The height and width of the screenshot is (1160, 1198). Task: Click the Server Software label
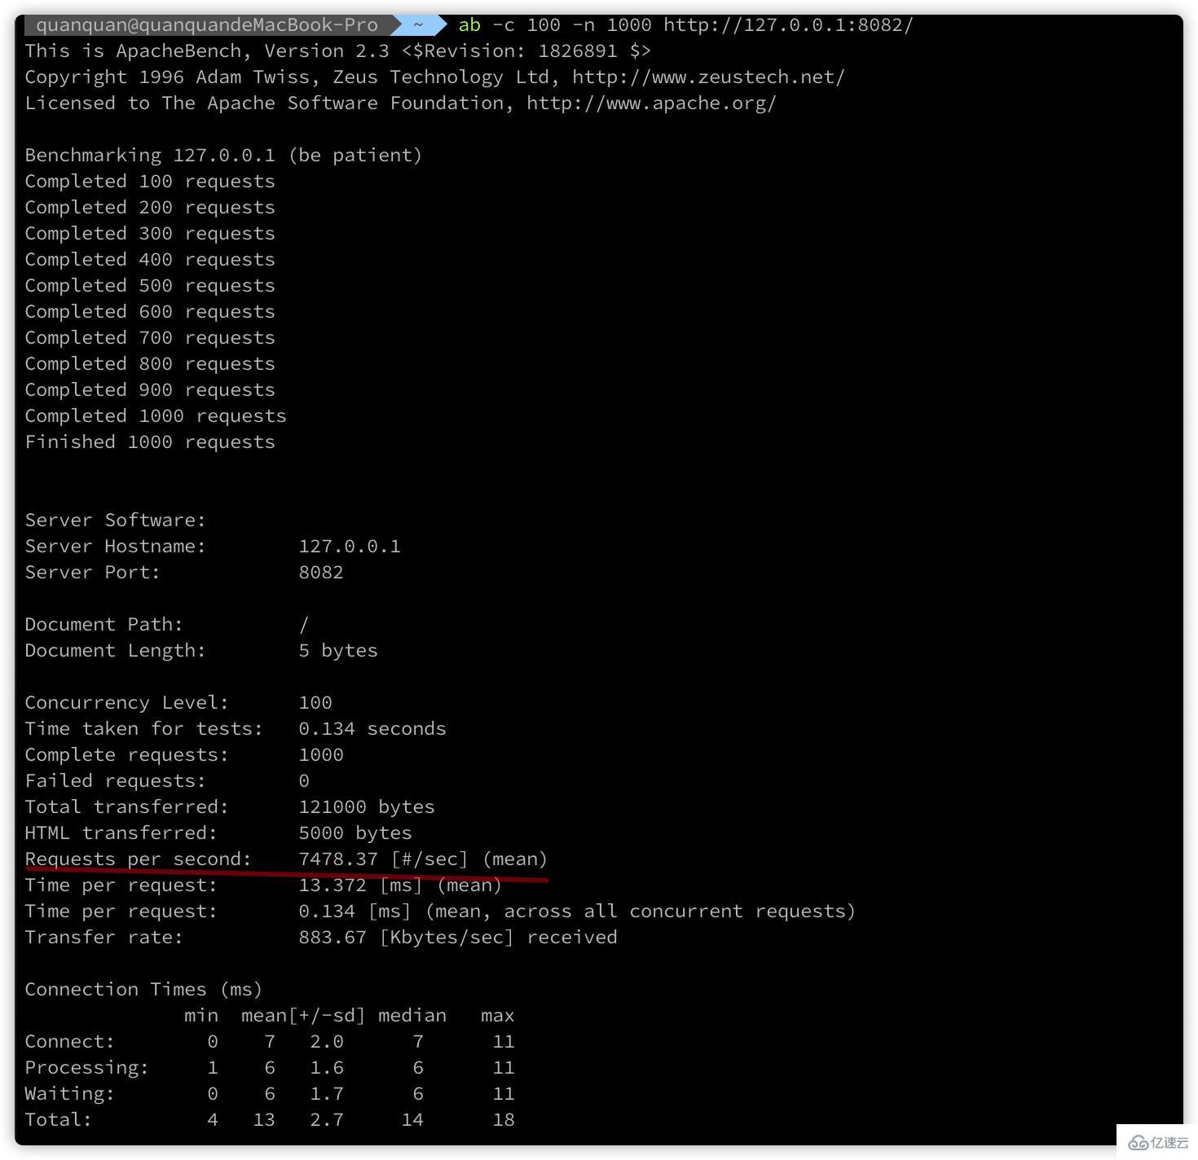(x=115, y=520)
